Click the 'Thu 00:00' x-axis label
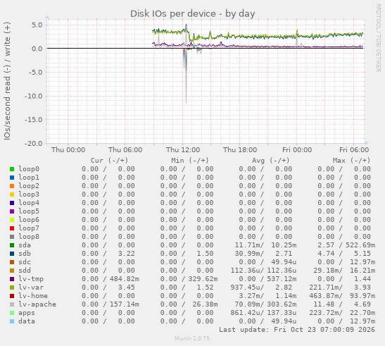This screenshot has height=346, width=385. (x=68, y=150)
